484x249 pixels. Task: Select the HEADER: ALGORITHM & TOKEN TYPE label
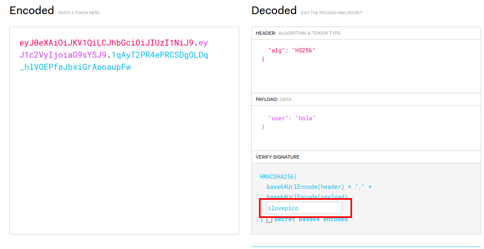click(x=298, y=33)
